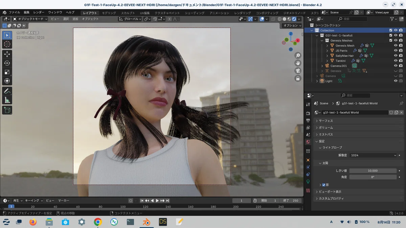Open the Collection properties tab

pyautogui.click(x=308, y=151)
